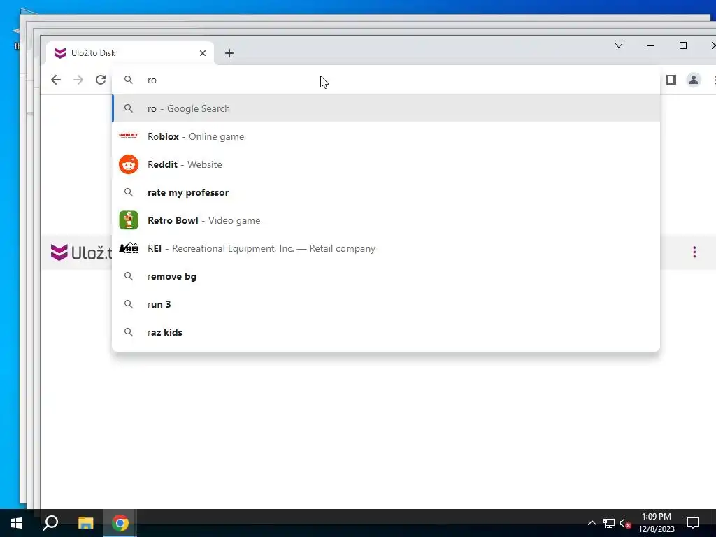Screen dimensions: 716x537
Task: Select the 'run 3' search suggestion
Action: point(386,304)
